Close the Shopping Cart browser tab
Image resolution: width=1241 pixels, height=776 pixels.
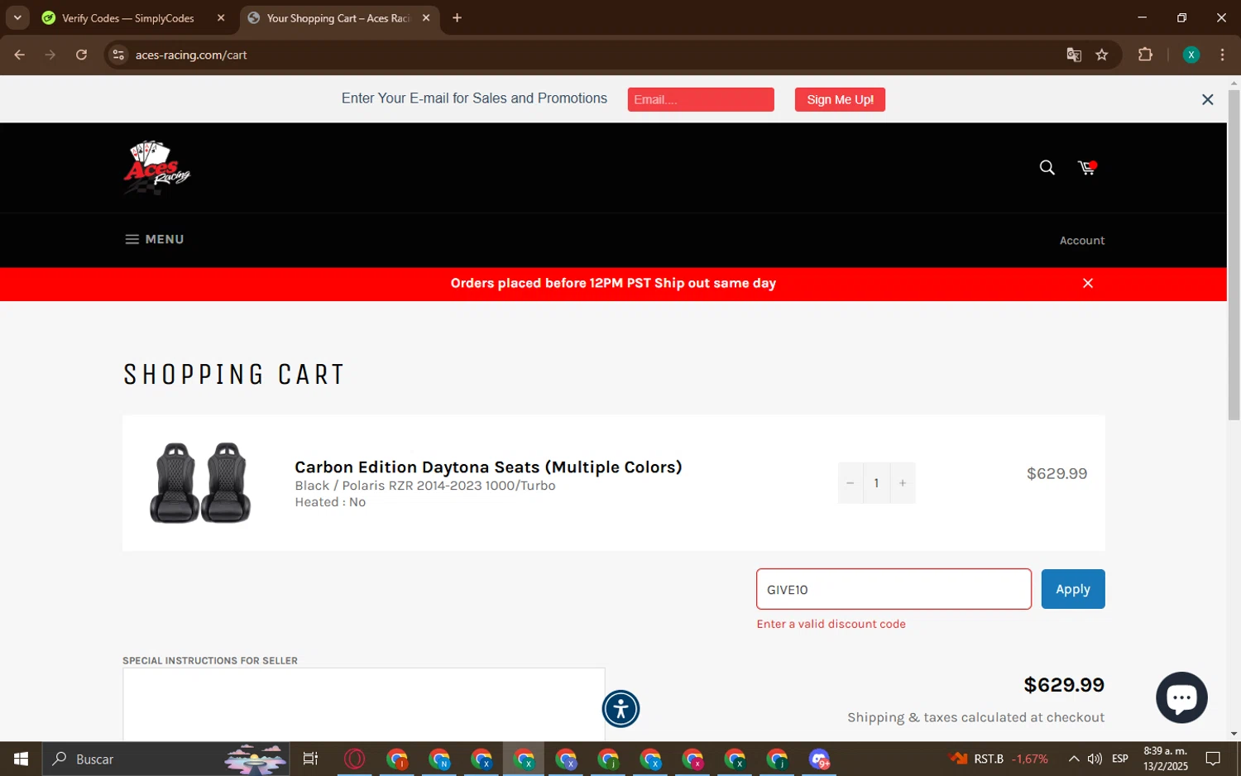[x=426, y=18]
